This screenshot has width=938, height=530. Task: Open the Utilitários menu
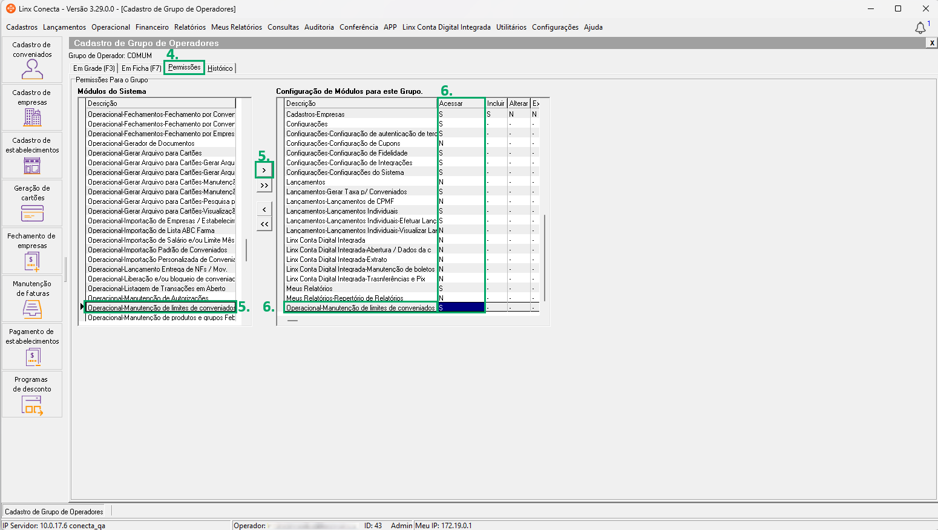511,27
